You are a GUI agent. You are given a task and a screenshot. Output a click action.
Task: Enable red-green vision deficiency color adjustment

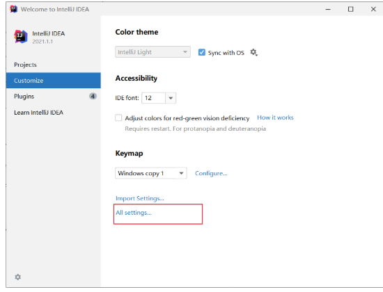coord(118,117)
